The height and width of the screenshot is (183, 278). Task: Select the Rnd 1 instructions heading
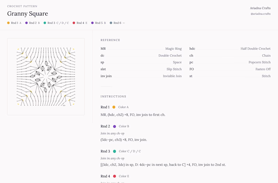pos(105,107)
